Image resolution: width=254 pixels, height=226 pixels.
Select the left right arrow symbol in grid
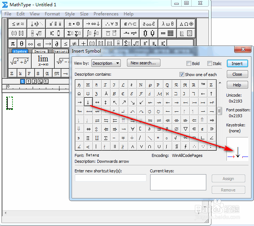[97, 102]
